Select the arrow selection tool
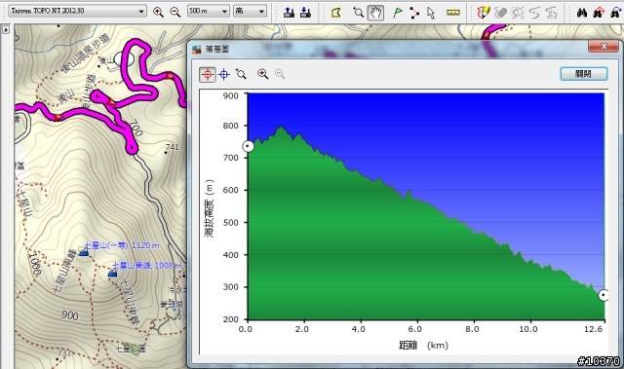This screenshot has width=624, height=369. tap(431, 13)
